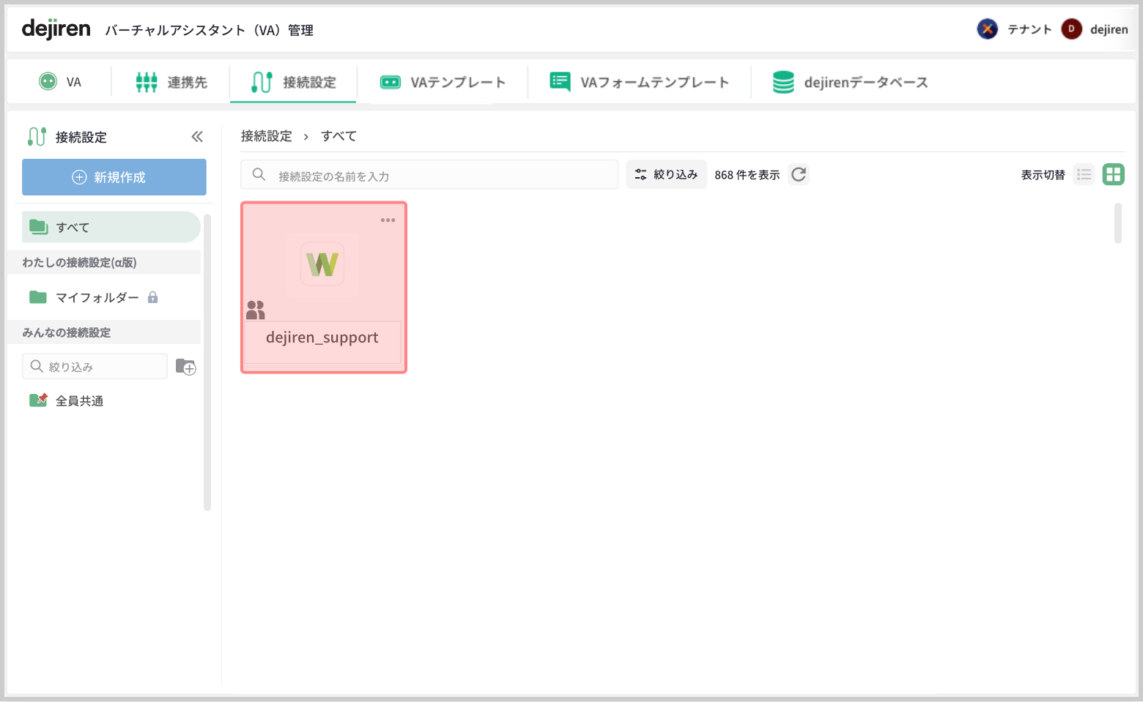
Task: Click the すべて breadcrumb
Action: pyautogui.click(x=339, y=136)
